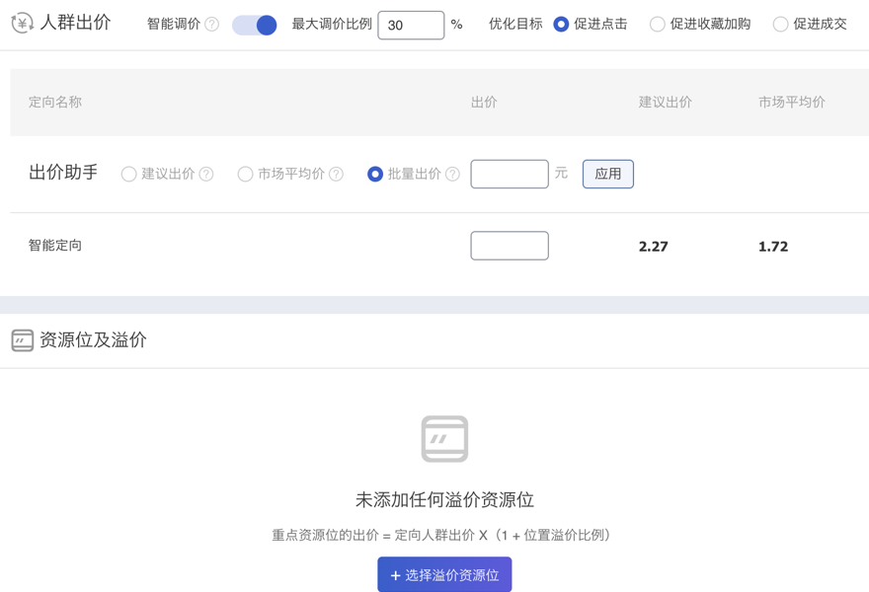Image resolution: width=869 pixels, height=592 pixels.
Task: Click the 市场平均价 column header
Action: pos(791,102)
